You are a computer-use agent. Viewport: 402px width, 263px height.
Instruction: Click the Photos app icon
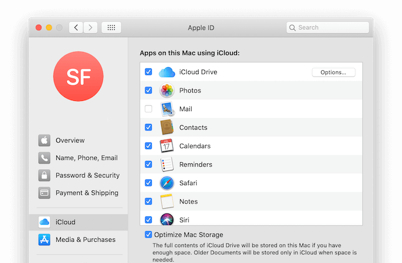167,91
